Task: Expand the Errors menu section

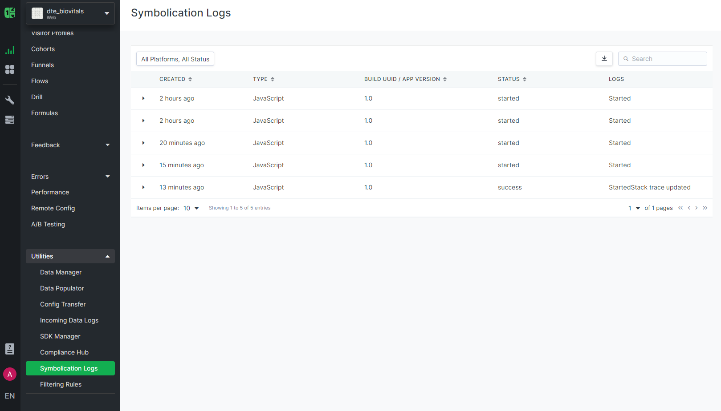Action: (70, 177)
